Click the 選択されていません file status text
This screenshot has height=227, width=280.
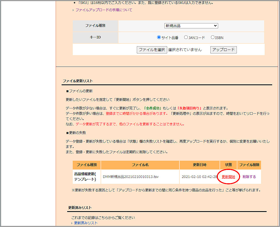point(185,50)
